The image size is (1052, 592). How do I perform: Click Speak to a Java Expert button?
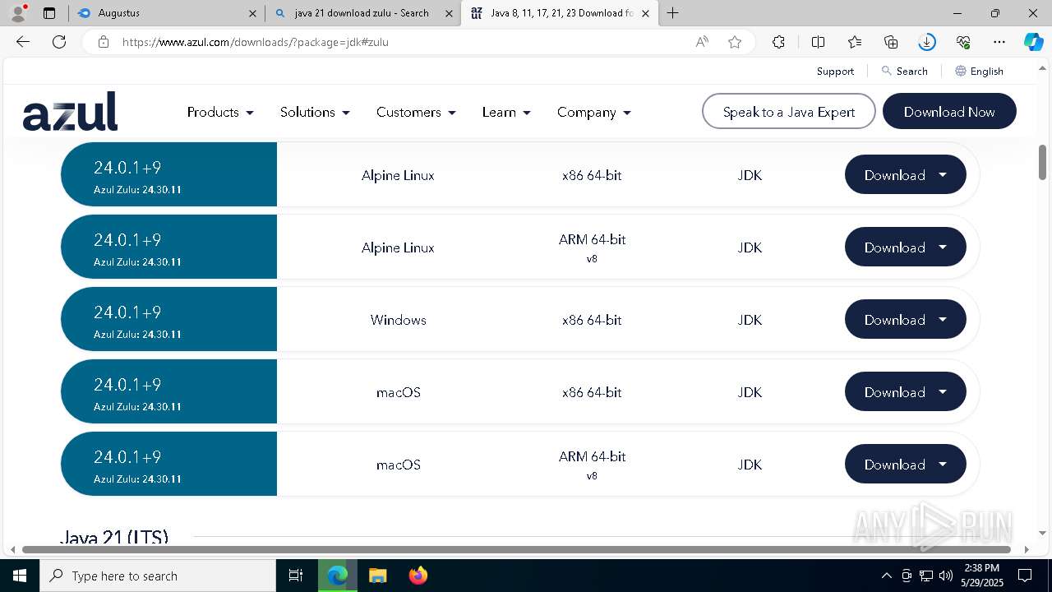[x=789, y=112]
